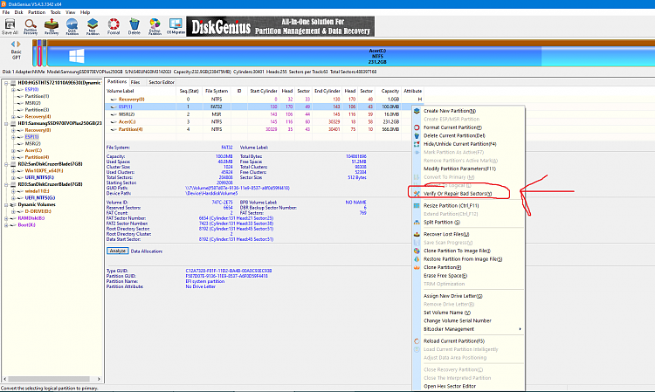Click the Save All toolbar icon

point(12,31)
